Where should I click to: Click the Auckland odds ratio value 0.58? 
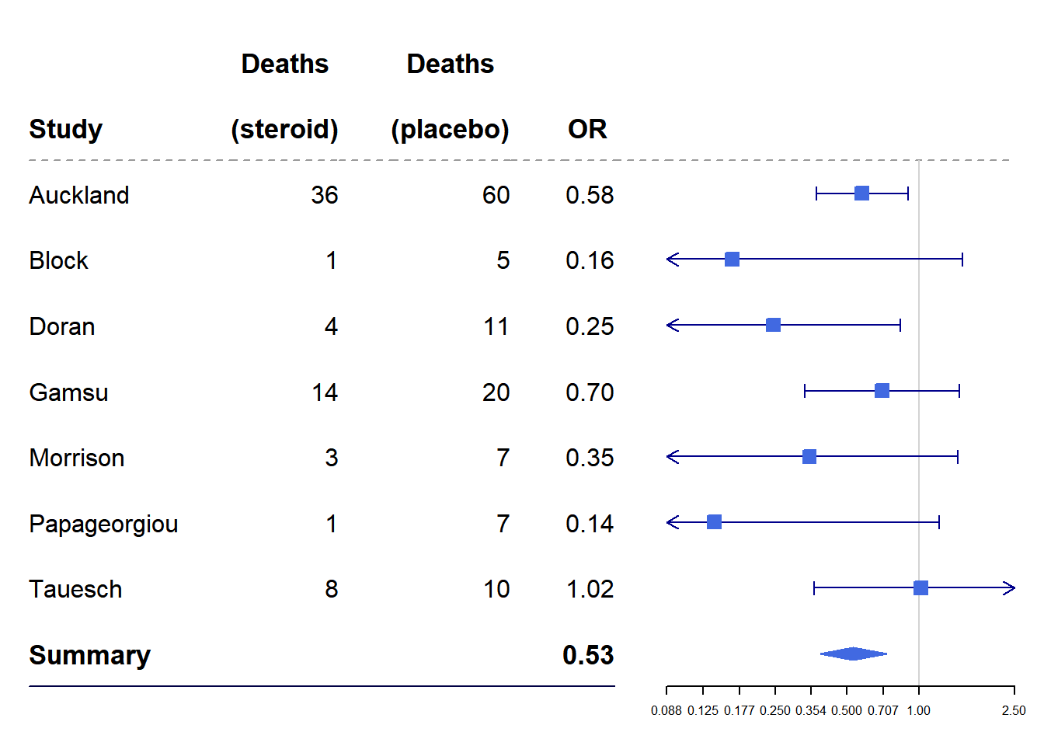[x=590, y=195]
